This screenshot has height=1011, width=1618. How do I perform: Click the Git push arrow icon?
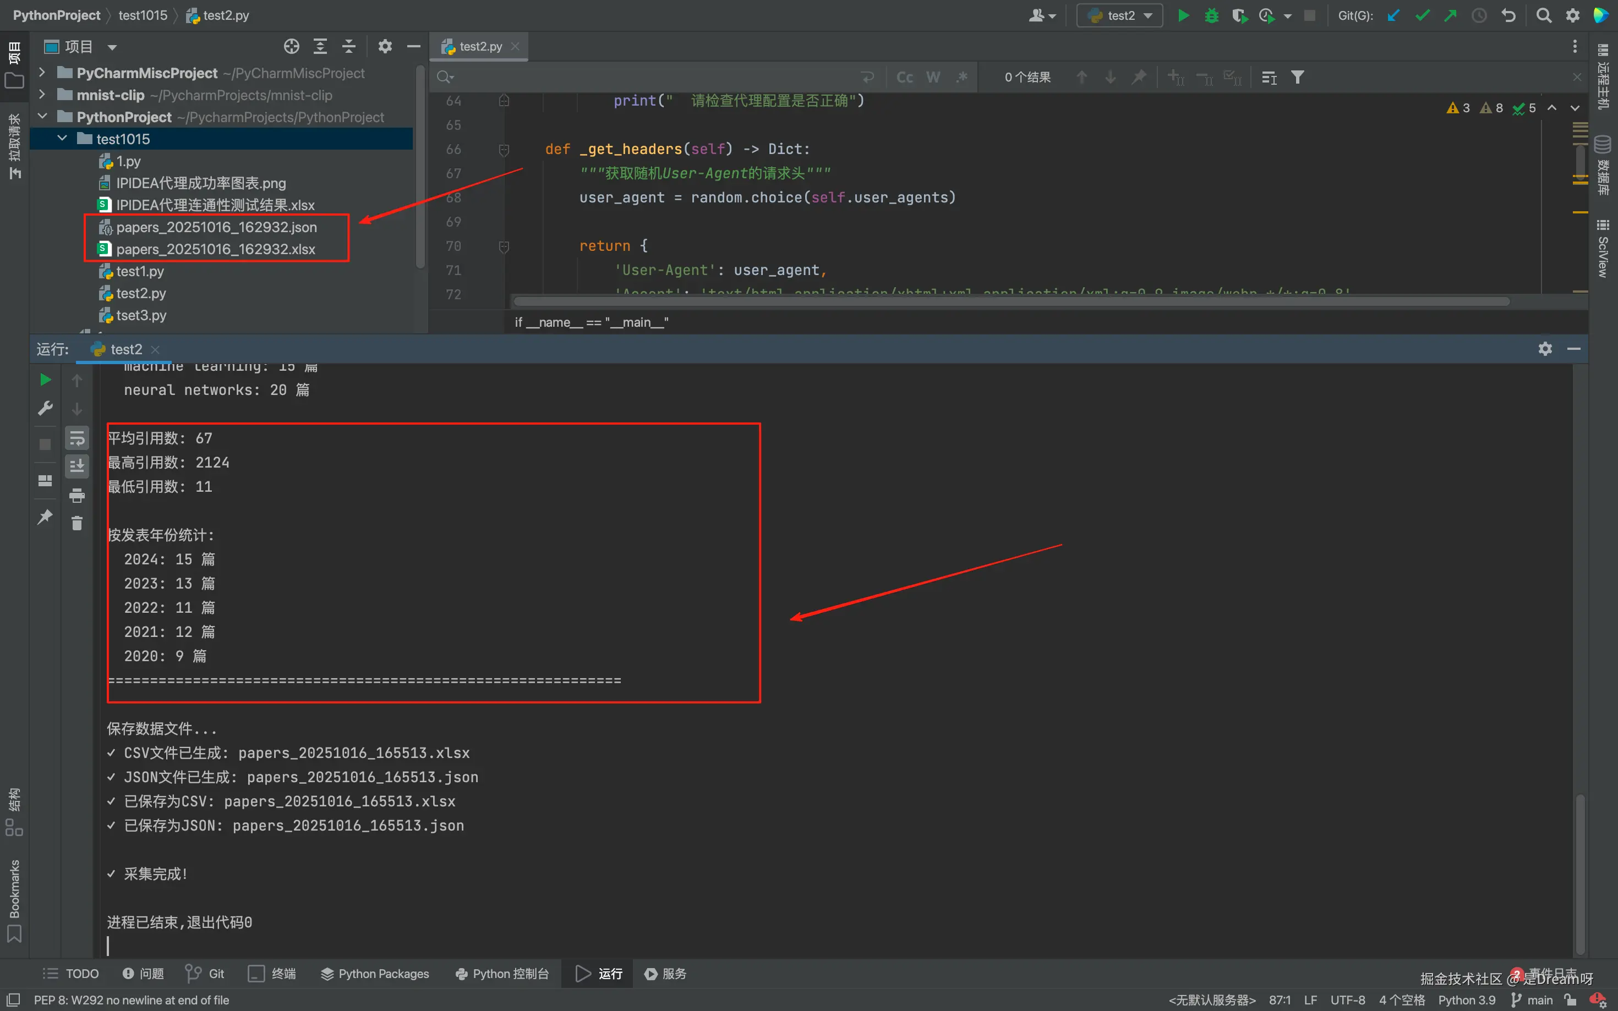click(x=1450, y=15)
